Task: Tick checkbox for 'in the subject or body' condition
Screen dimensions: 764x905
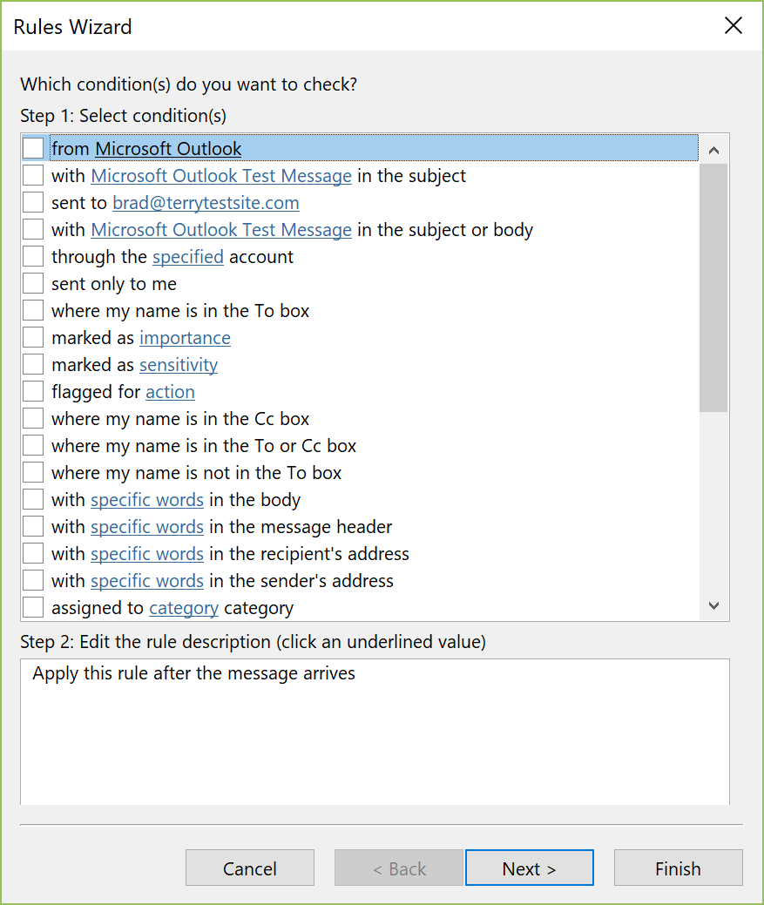Action: [33, 230]
